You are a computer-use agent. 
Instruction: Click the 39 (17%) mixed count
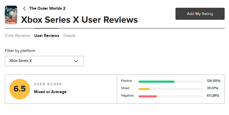pyautogui.click(x=213, y=88)
